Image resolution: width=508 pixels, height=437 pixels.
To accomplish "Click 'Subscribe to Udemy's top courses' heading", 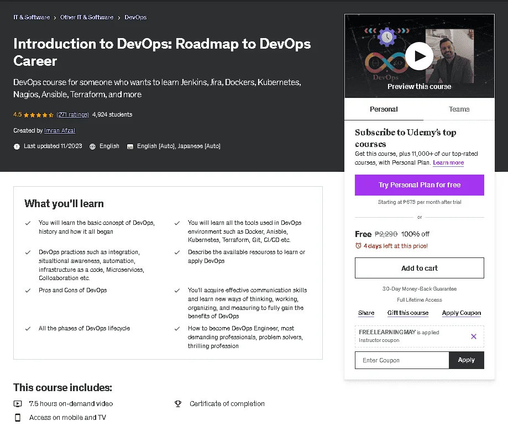I will (405, 138).
